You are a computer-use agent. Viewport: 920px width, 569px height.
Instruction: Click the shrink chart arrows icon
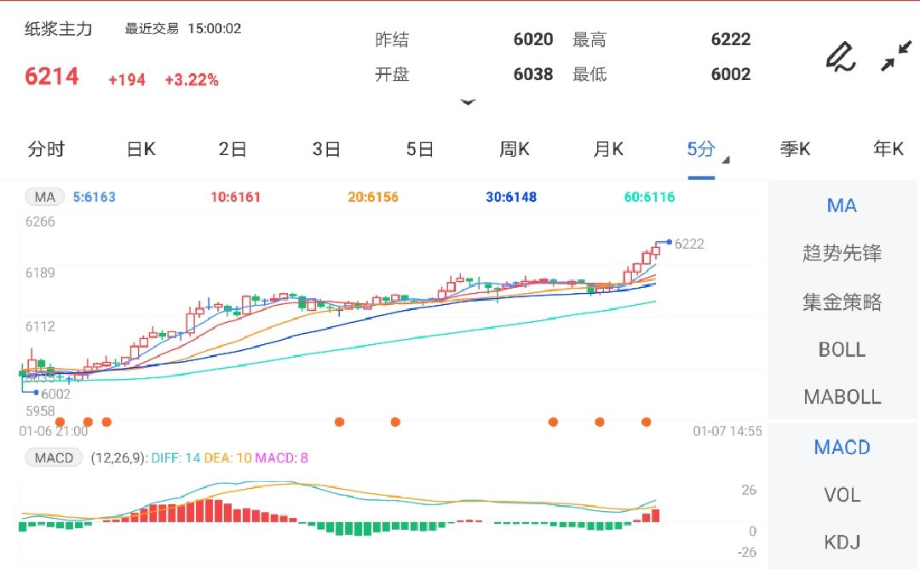tap(895, 56)
